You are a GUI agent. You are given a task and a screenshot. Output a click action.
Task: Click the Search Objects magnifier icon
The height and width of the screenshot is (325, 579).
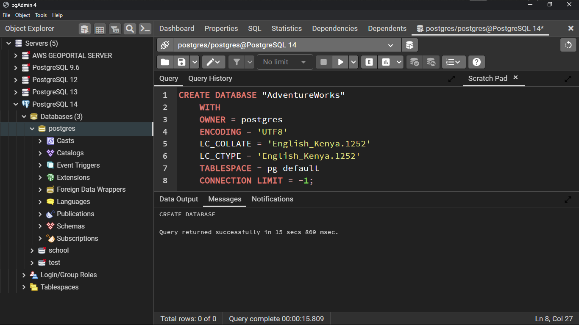pos(130,29)
